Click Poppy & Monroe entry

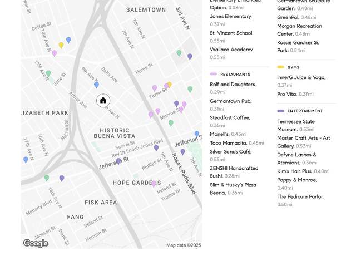click(297, 184)
